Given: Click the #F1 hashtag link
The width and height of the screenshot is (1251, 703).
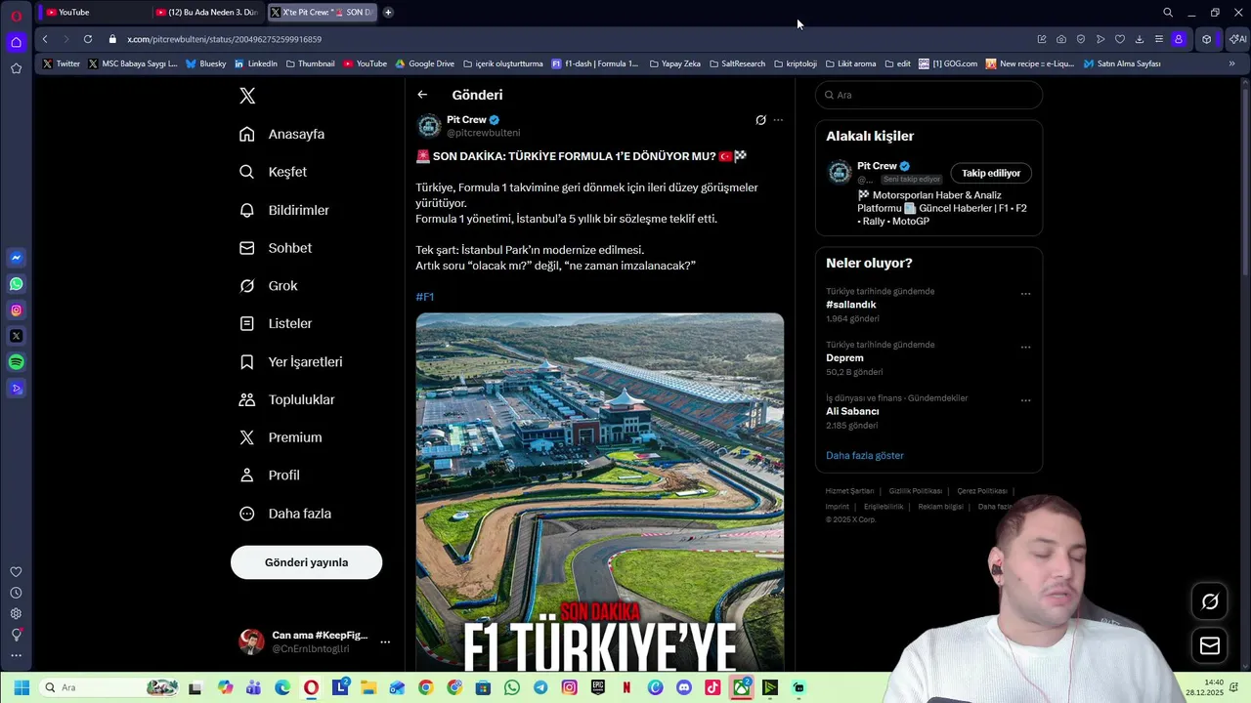Looking at the screenshot, I should (x=424, y=297).
